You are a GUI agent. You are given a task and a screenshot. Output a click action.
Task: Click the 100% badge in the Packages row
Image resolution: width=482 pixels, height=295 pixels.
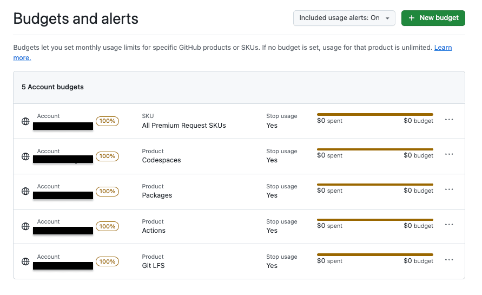(x=107, y=191)
